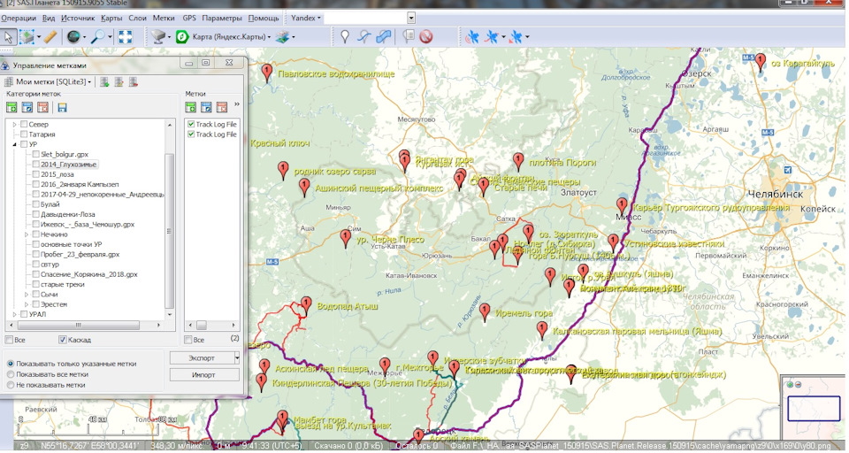
Task: Select the arrow cursor tool in toolbar
Action: point(8,37)
